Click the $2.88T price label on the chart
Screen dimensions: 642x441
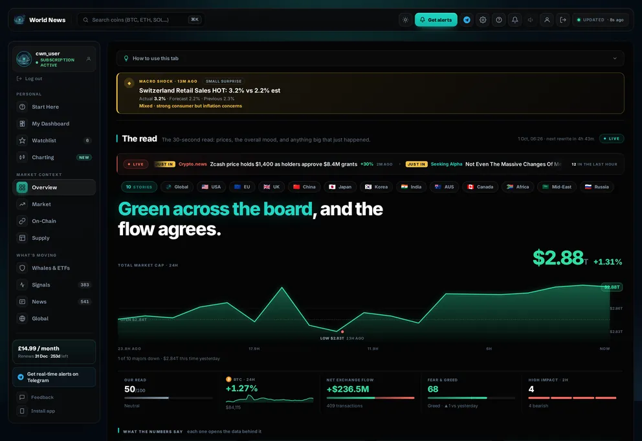coord(612,287)
